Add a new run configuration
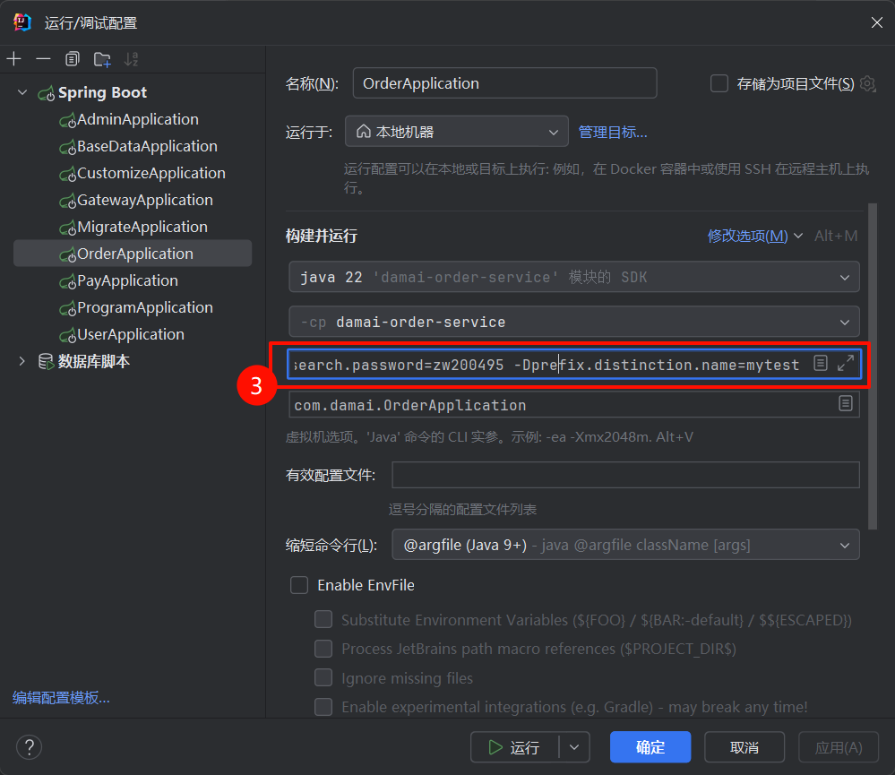 click(x=14, y=59)
